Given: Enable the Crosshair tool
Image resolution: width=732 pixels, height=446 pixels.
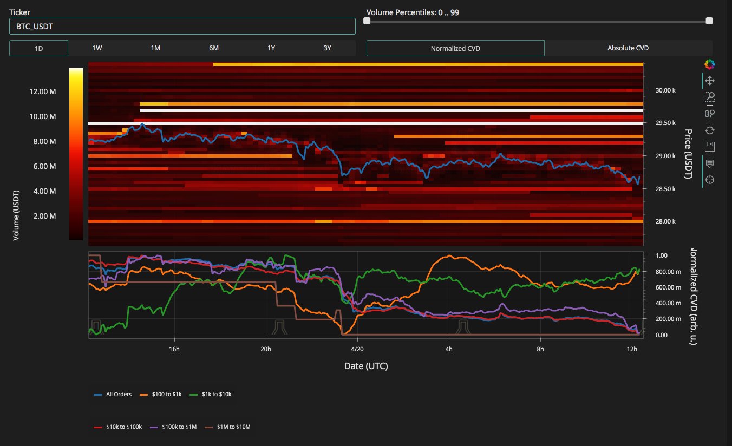Looking at the screenshot, I should (x=709, y=179).
